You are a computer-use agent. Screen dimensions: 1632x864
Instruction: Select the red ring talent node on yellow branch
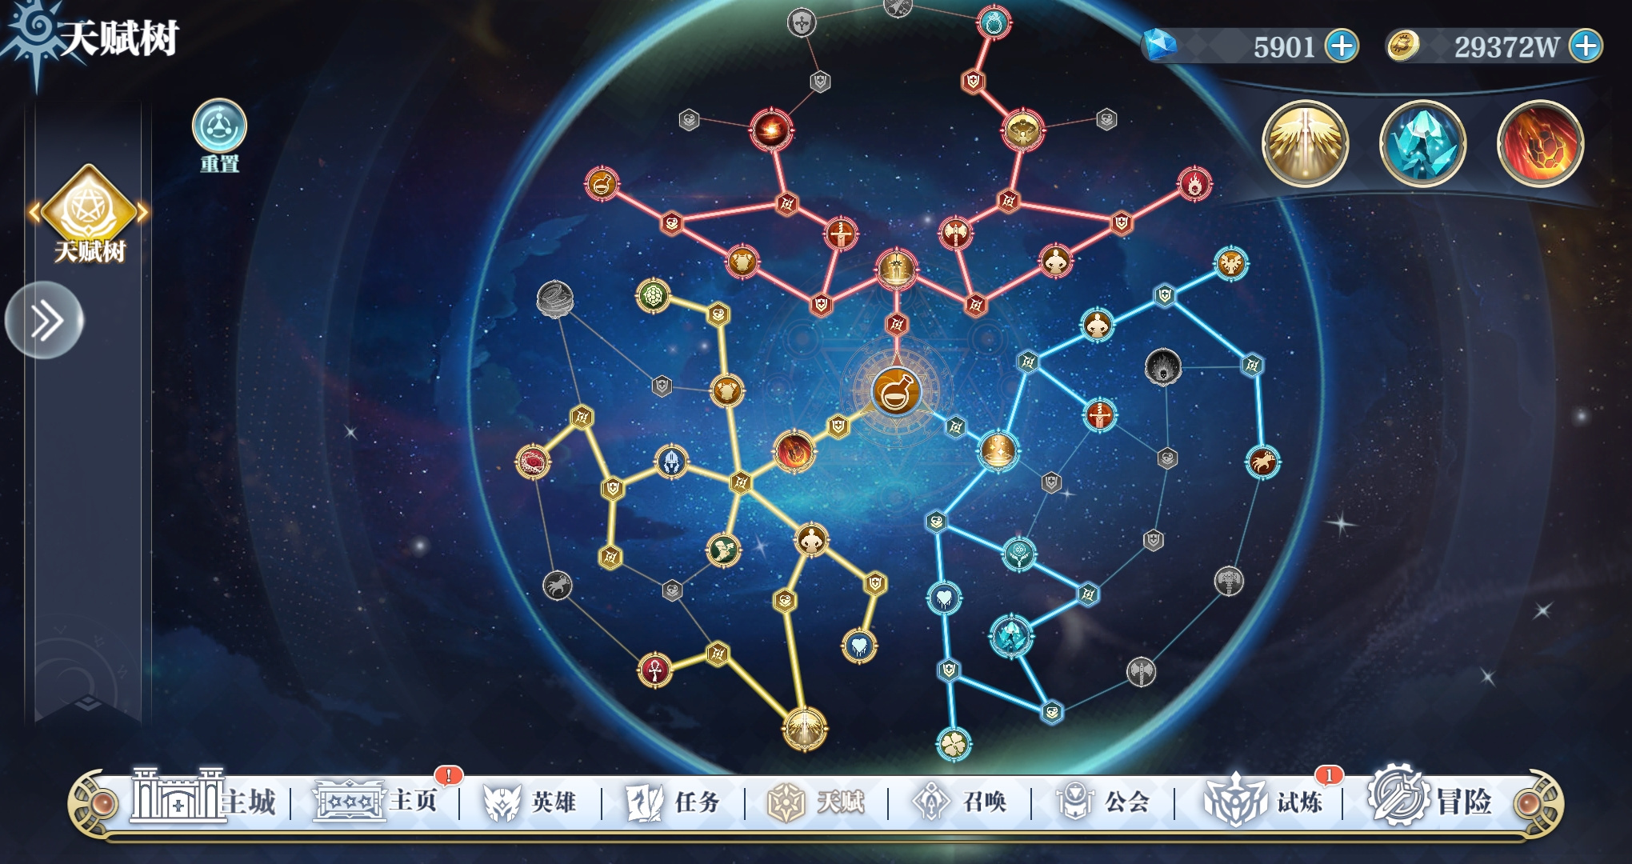click(532, 462)
